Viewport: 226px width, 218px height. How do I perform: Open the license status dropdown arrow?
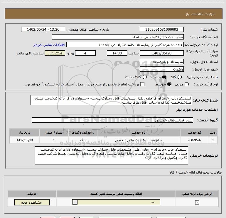[75, 202]
